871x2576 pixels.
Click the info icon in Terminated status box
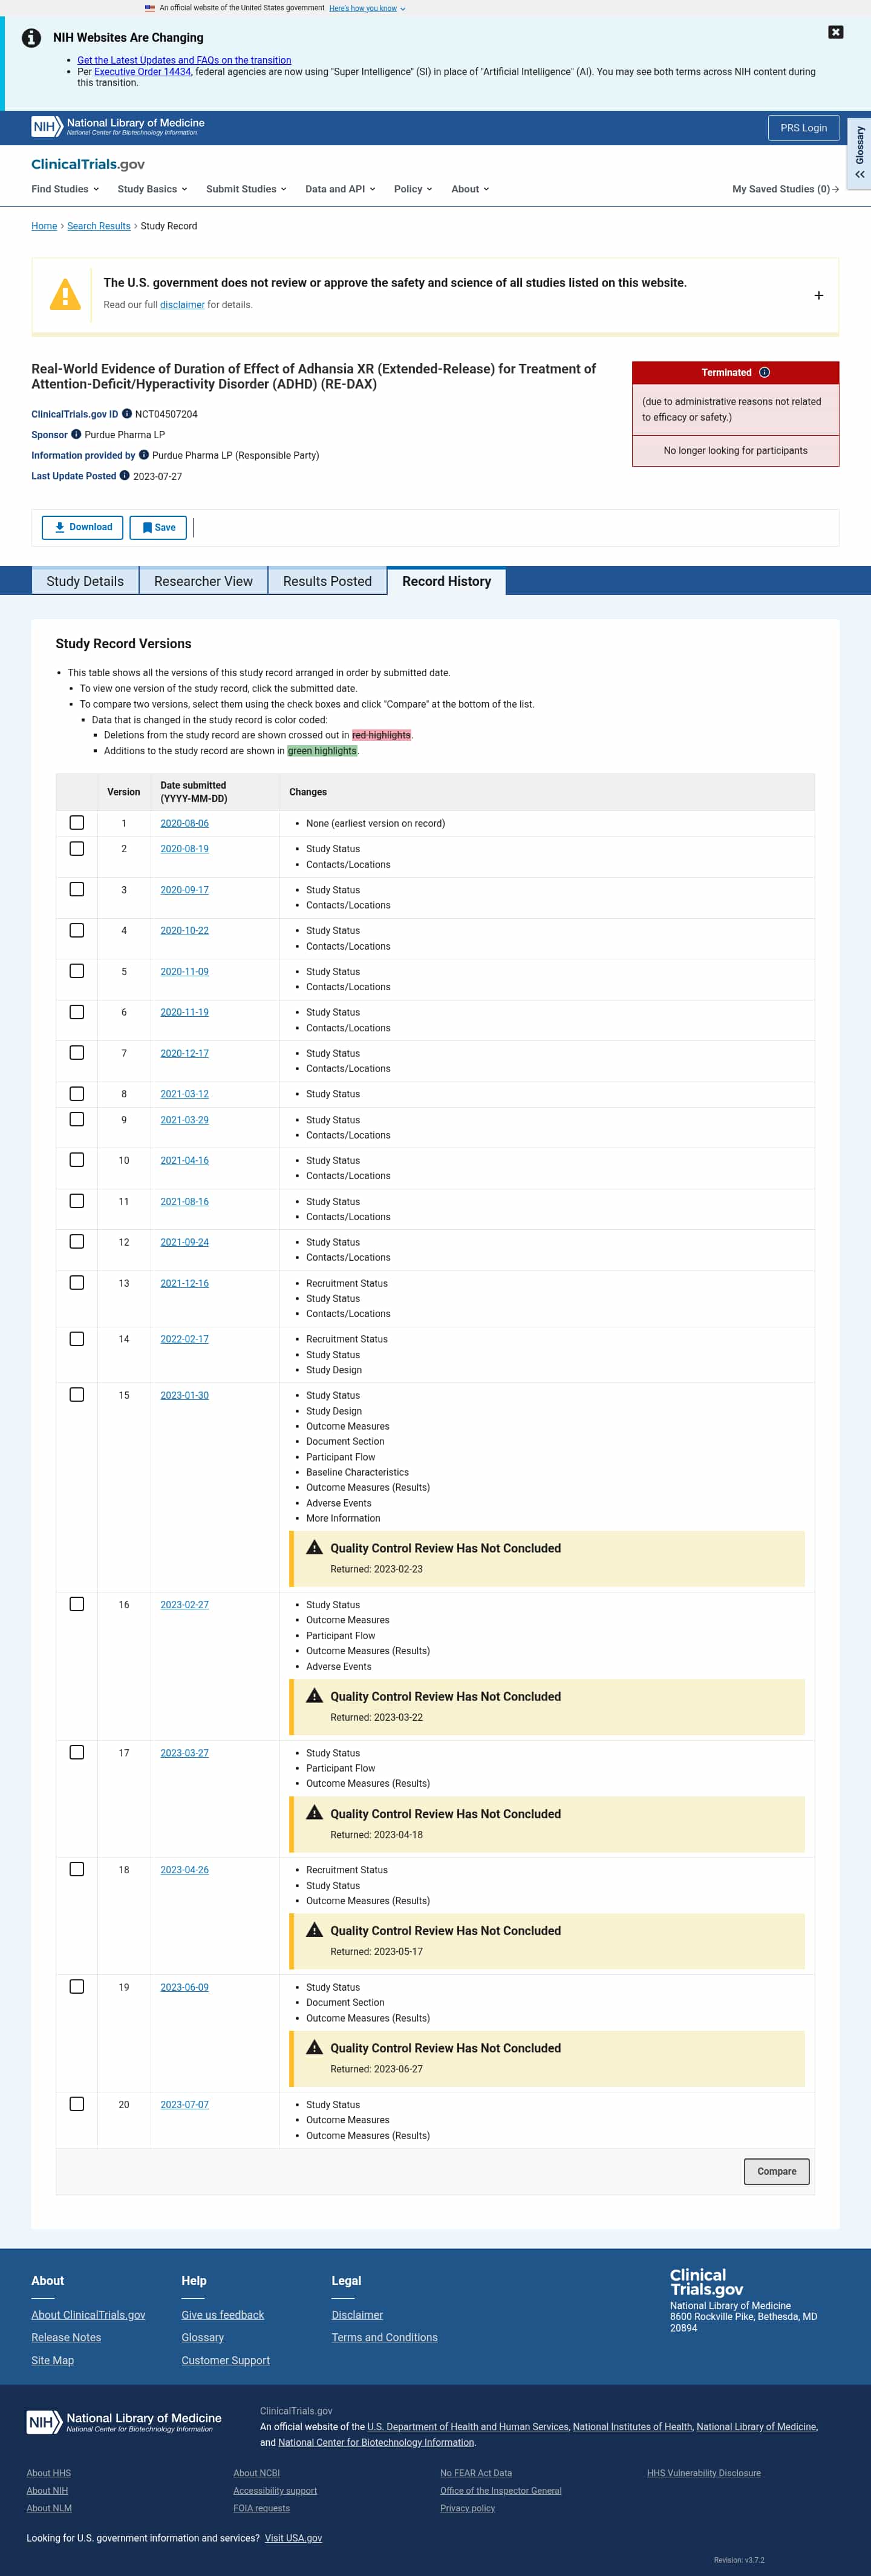pyautogui.click(x=764, y=372)
